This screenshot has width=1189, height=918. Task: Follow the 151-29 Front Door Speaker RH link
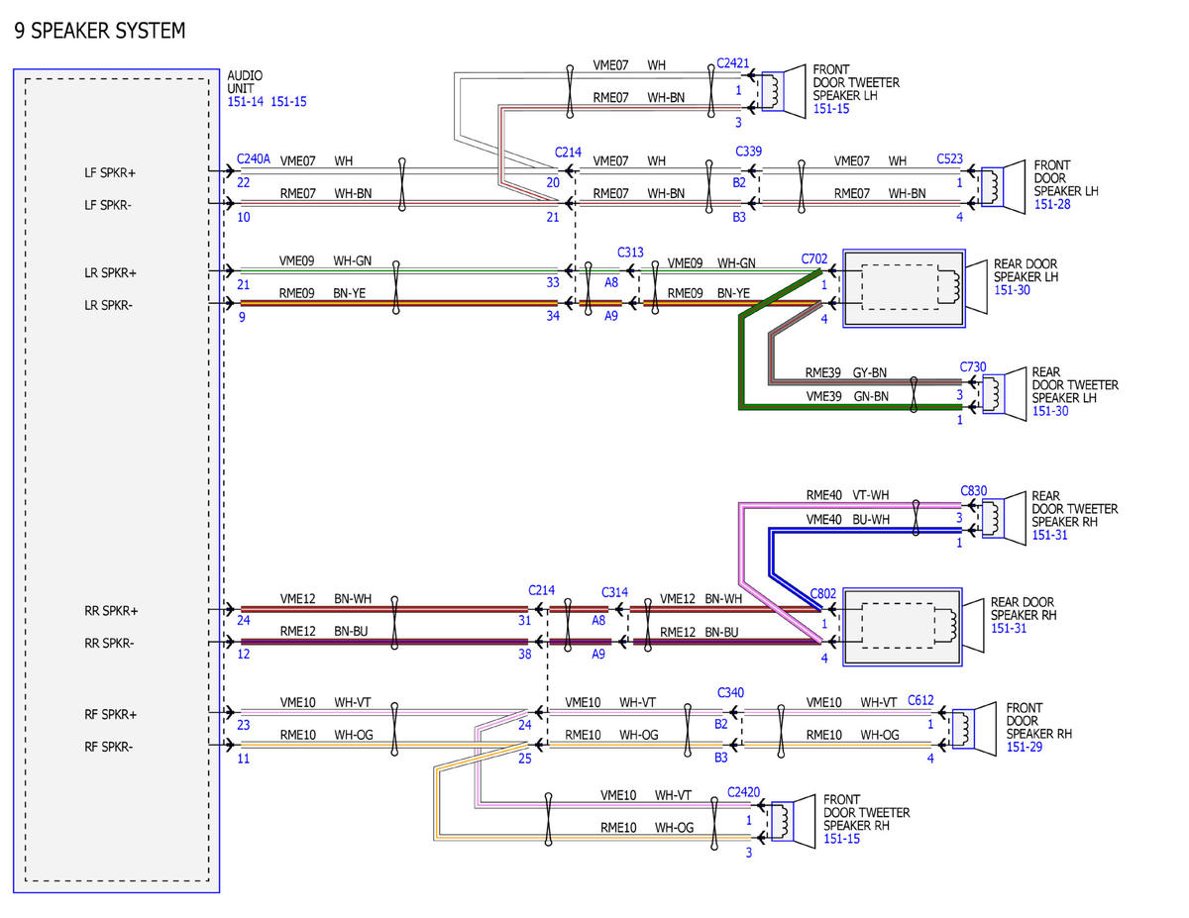click(1025, 746)
